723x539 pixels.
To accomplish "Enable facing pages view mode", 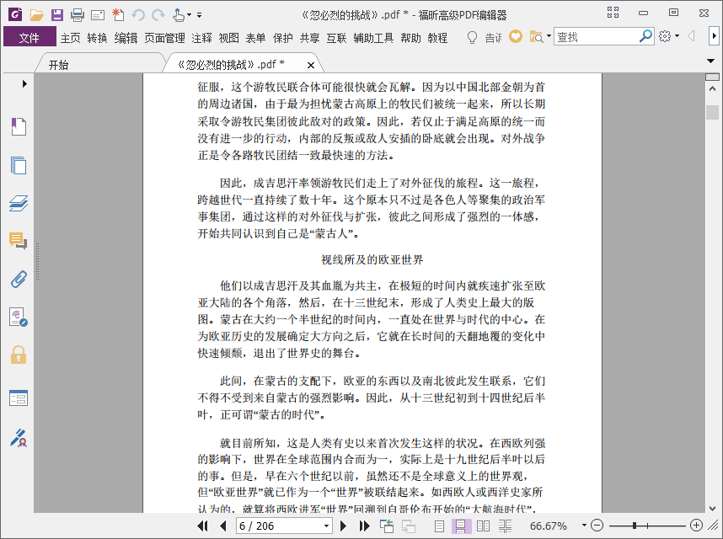I will tap(483, 526).
